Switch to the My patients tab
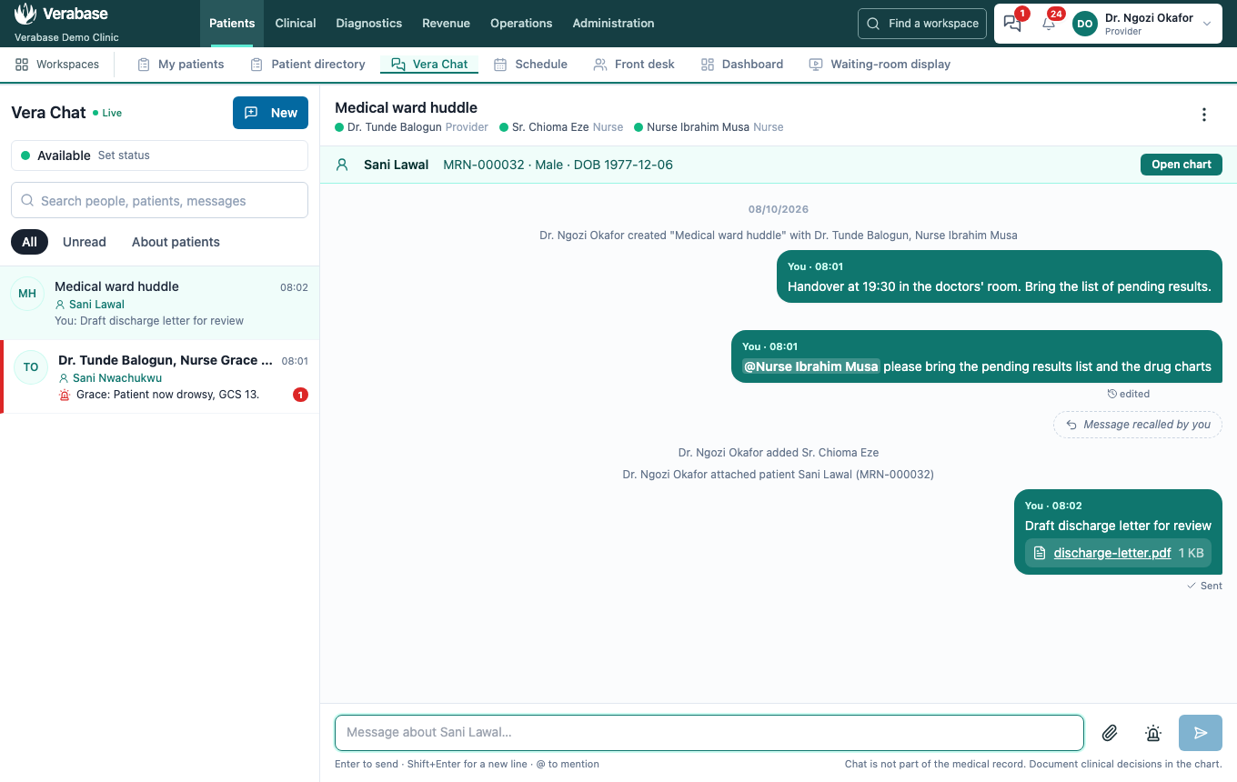Screen dimensions: 1237x782 [180, 65]
